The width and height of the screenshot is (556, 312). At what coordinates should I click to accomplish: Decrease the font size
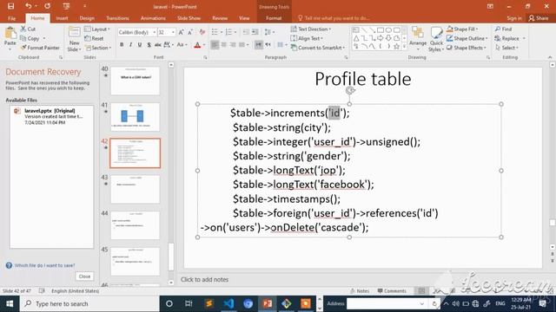click(190, 32)
